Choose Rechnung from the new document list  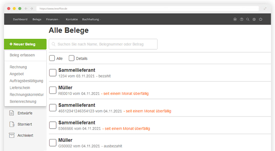click(18, 67)
